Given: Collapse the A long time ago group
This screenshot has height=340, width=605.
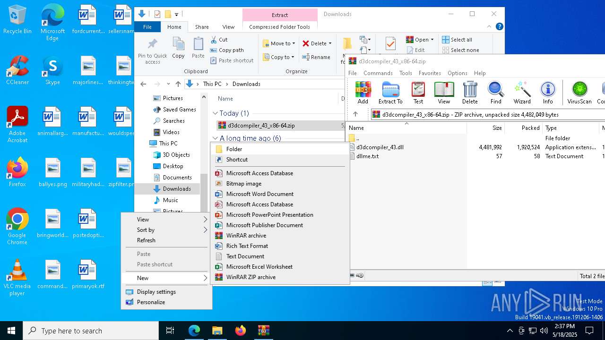Looking at the screenshot, I should coord(215,138).
